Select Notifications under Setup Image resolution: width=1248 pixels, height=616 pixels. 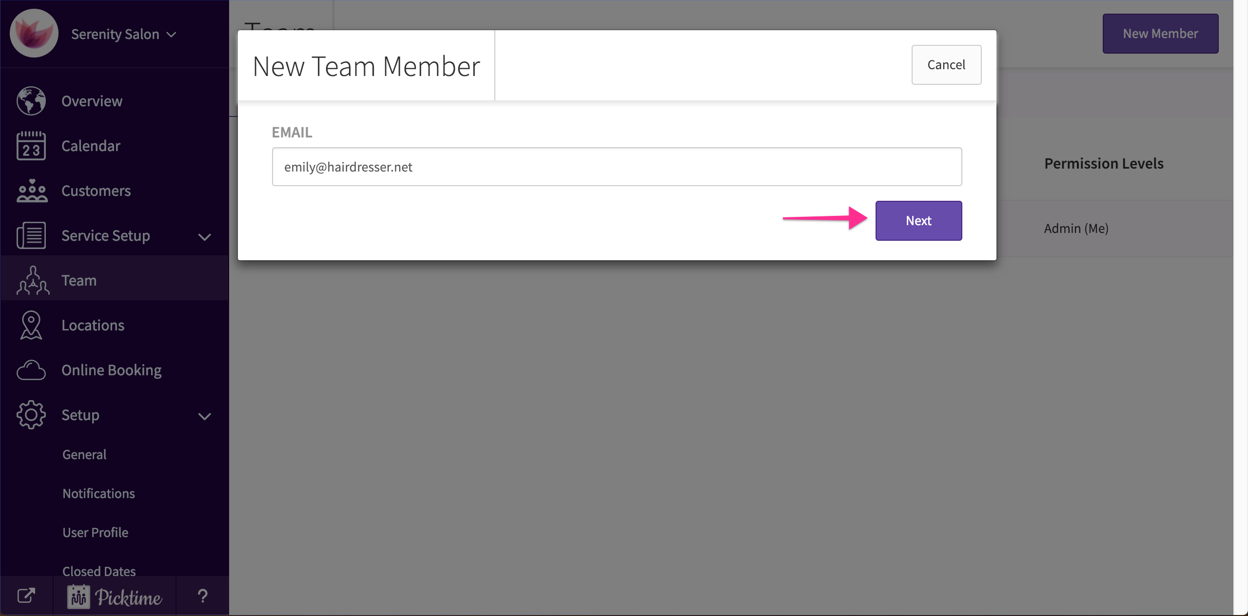coord(98,493)
